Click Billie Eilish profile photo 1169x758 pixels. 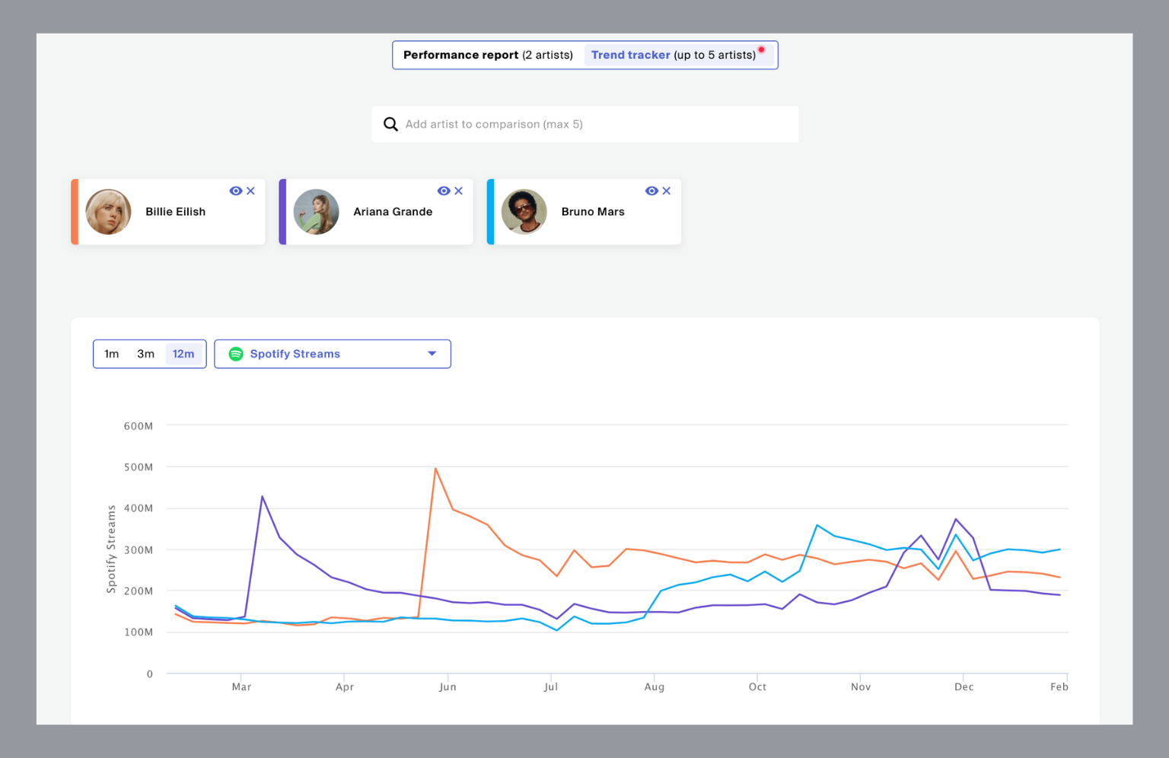[x=108, y=212]
